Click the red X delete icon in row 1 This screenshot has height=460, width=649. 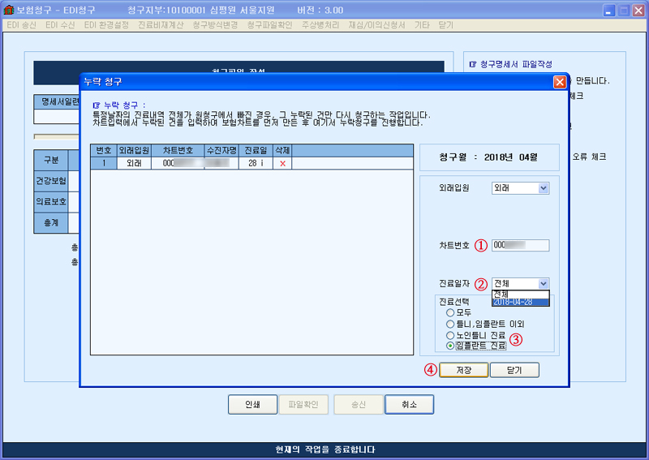(282, 163)
